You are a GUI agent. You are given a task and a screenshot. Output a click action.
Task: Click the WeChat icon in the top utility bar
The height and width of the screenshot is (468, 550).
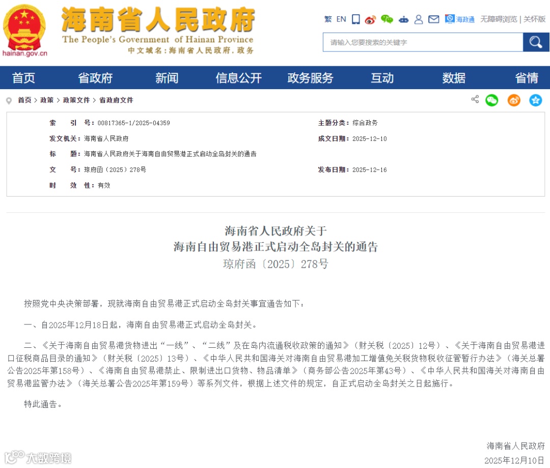(387, 19)
